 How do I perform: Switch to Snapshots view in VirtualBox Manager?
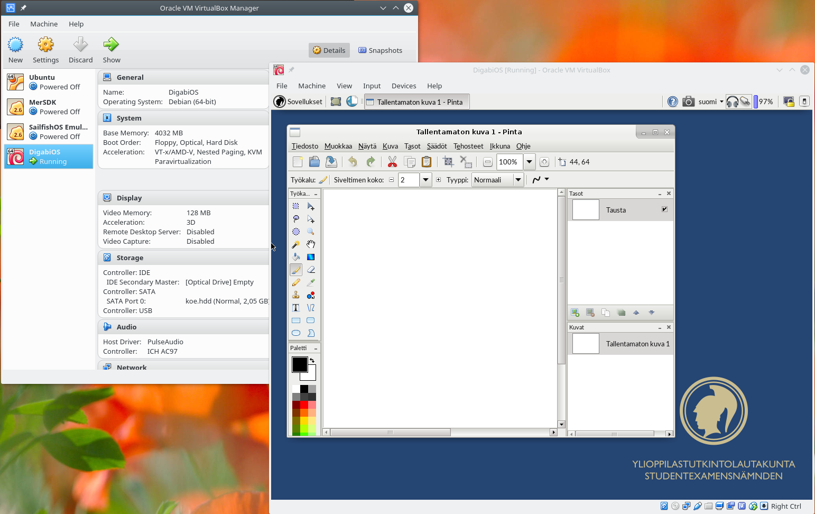[x=380, y=50]
